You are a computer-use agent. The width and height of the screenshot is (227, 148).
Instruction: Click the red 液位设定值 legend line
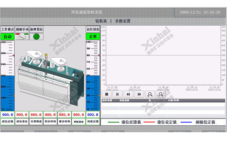point(149,122)
